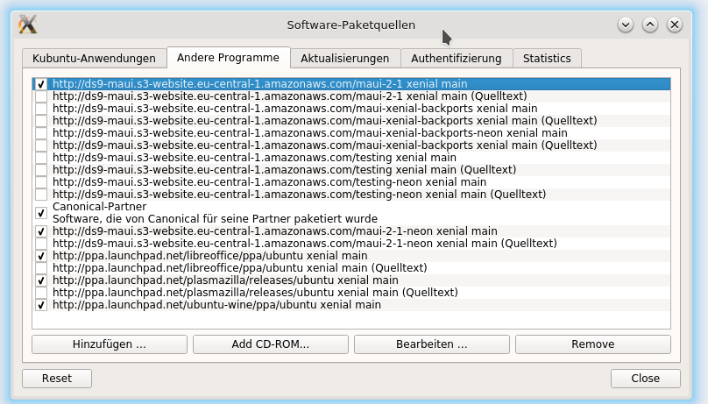Viewport: 708px width, 404px height.
Task: Click the Hinzufügen button
Action: coord(110,344)
